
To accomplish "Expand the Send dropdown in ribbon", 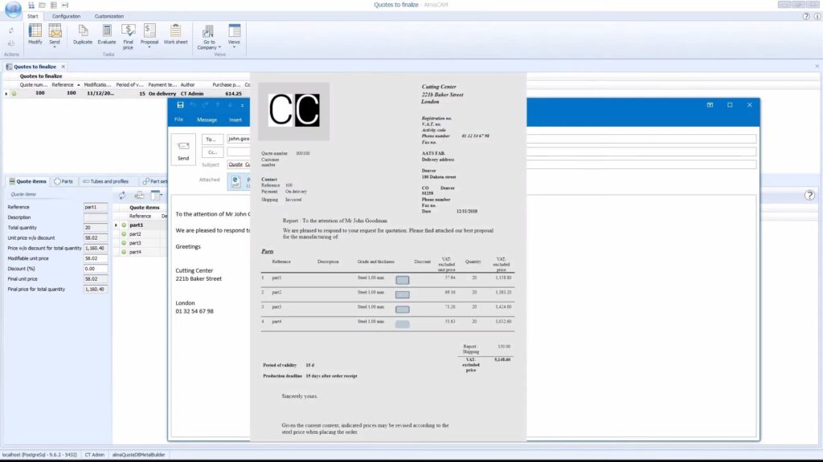I will click(55, 47).
